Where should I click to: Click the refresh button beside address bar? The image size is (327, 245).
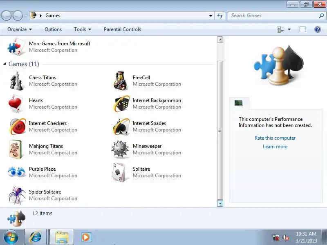coord(220,16)
